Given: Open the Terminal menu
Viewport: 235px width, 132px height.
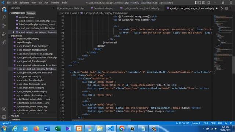Looking at the screenshot, I should click(55, 3).
